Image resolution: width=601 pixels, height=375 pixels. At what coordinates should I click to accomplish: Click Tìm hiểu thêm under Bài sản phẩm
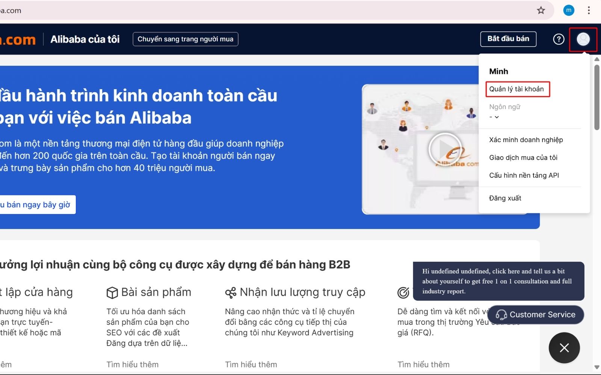[132, 364]
